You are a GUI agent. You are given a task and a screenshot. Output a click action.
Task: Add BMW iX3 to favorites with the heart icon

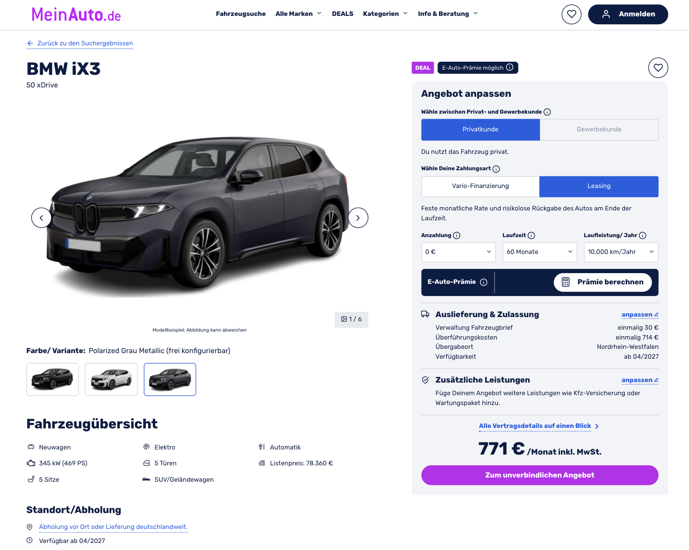658,68
